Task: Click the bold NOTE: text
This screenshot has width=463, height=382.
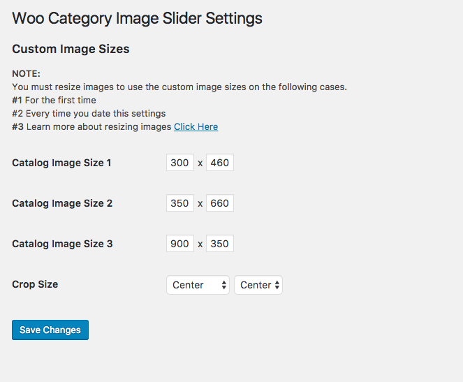Action: tap(27, 74)
